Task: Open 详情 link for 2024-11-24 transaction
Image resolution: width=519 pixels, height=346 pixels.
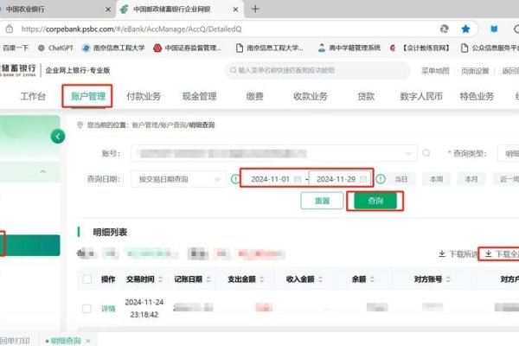Action: tap(108, 309)
